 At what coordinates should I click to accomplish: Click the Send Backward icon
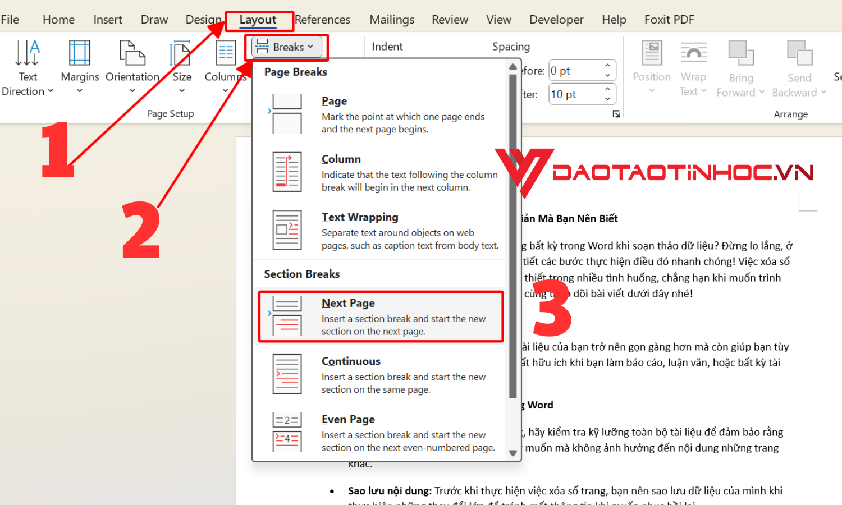tap(799, 54)
